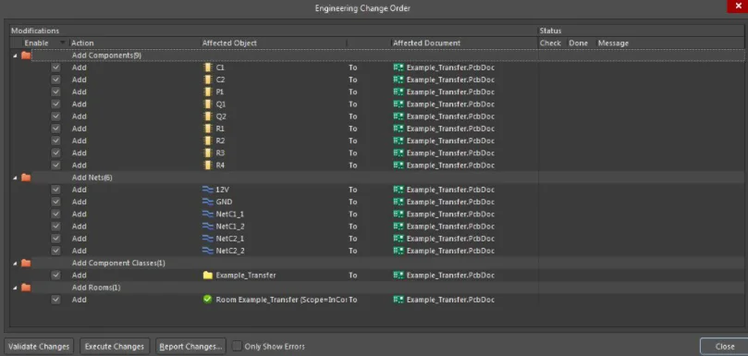Click the PcbDoc icon in the 12V row

[x=399, y=190]
